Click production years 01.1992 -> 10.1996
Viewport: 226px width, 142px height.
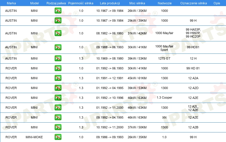[110, 98]
